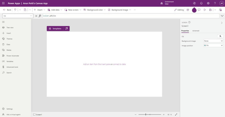Click the Share icon in the toolbar
Image resolution: width=225 pixels, height=117 pixels.
click(x=188, y=10)
